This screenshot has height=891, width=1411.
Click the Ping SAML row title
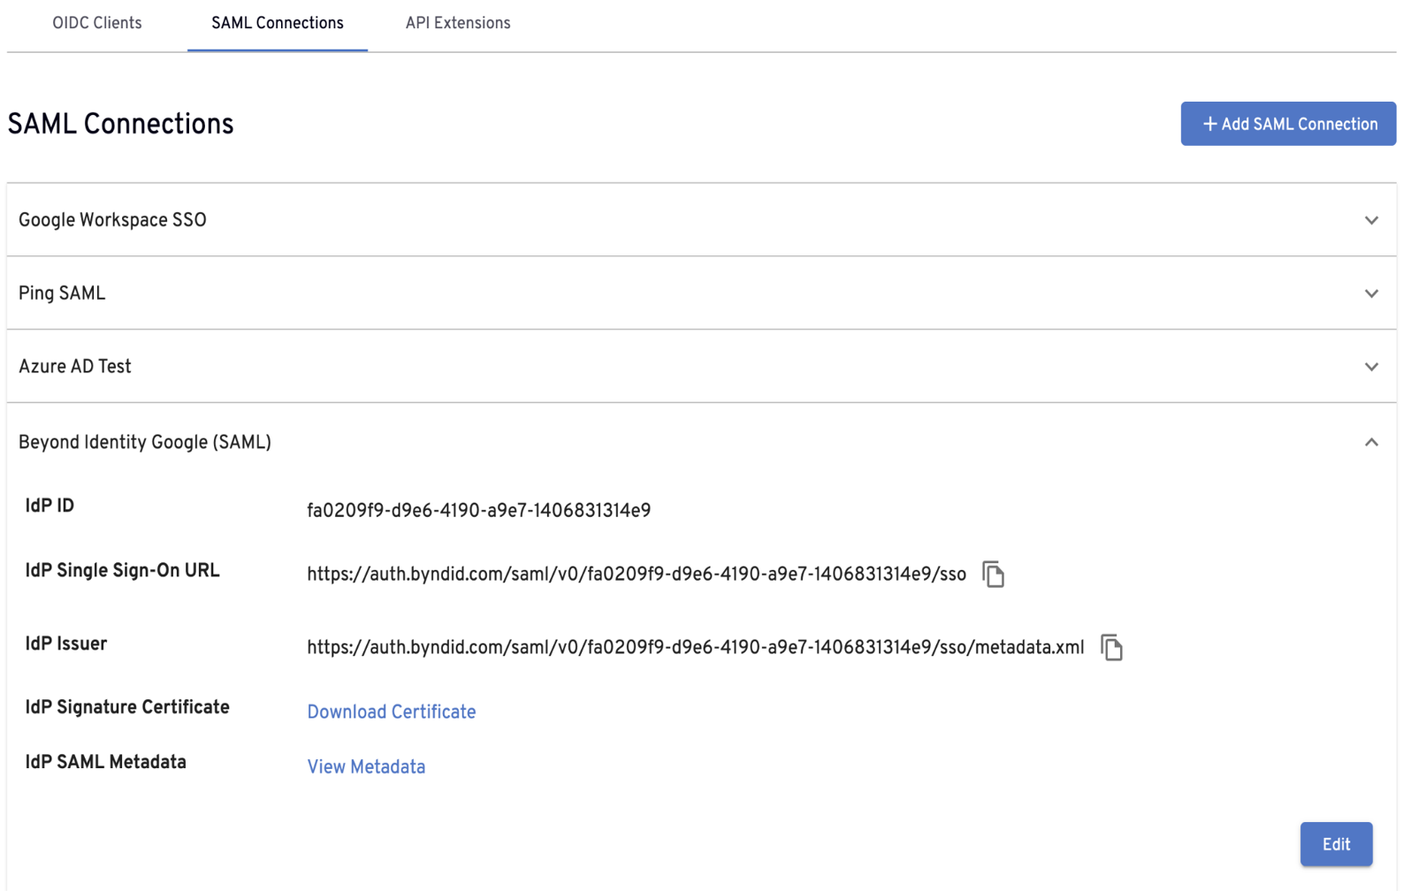coord(62,293)
